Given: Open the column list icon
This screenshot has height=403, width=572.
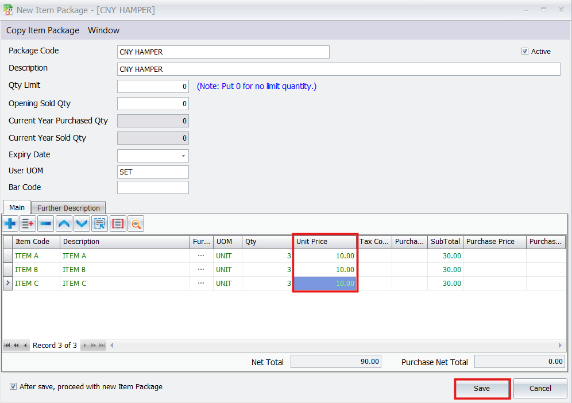Looking at the screenshot, I should [118, 223].
